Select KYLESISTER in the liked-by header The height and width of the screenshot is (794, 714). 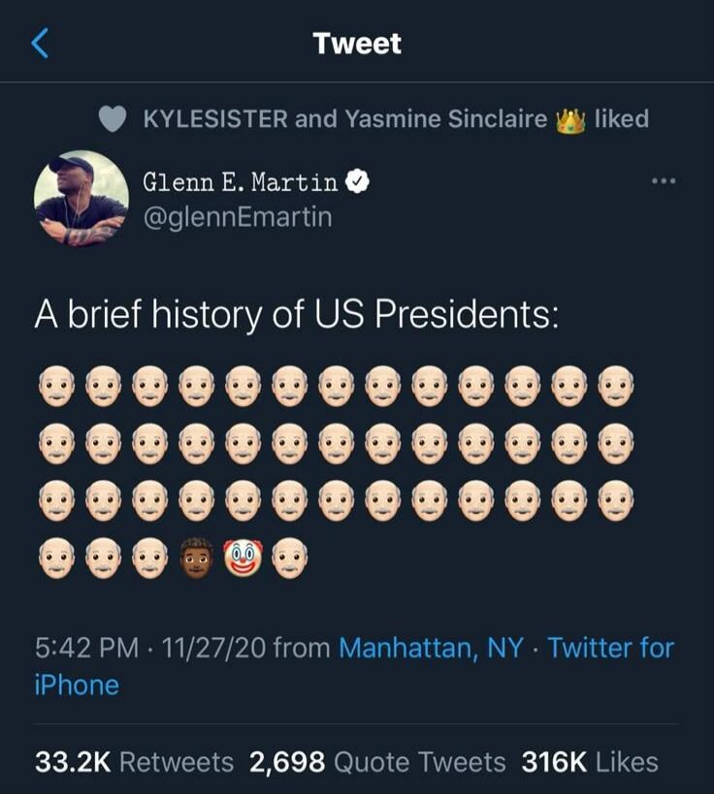coord(208,119)
